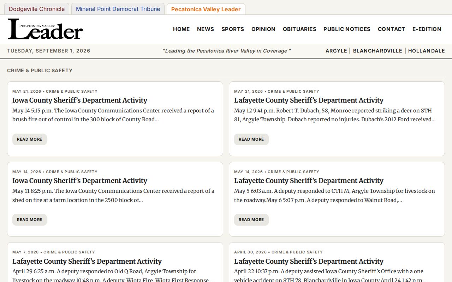
Task: Switch to the Dodgeville Chronicle tab
Action: click(37, 9)
